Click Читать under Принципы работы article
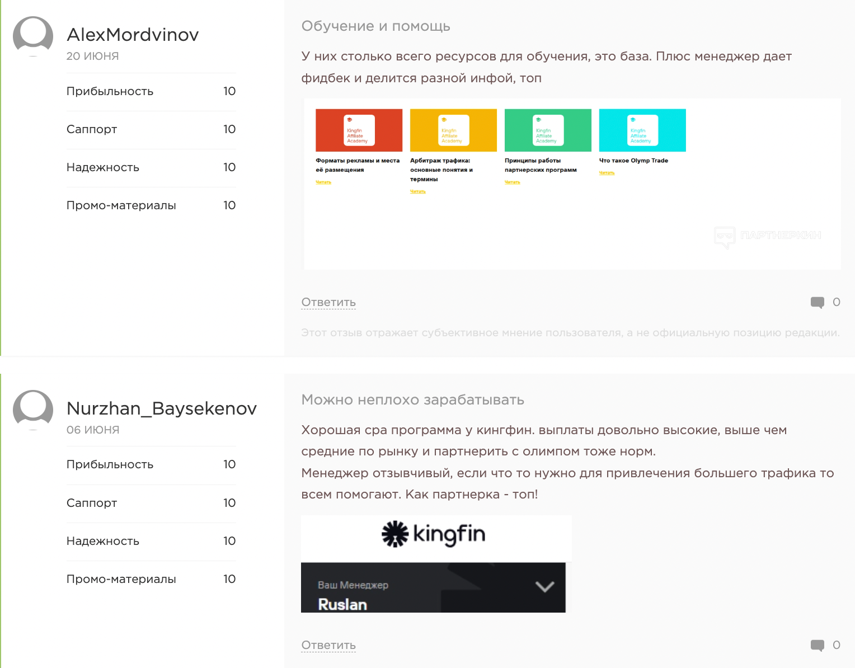 click(513, 182)
